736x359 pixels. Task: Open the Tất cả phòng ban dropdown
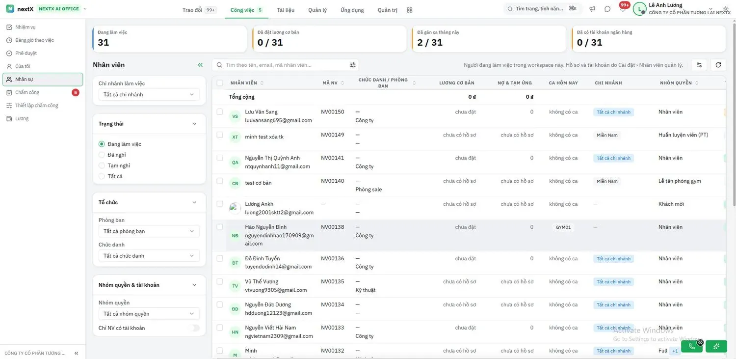point(149,231)
